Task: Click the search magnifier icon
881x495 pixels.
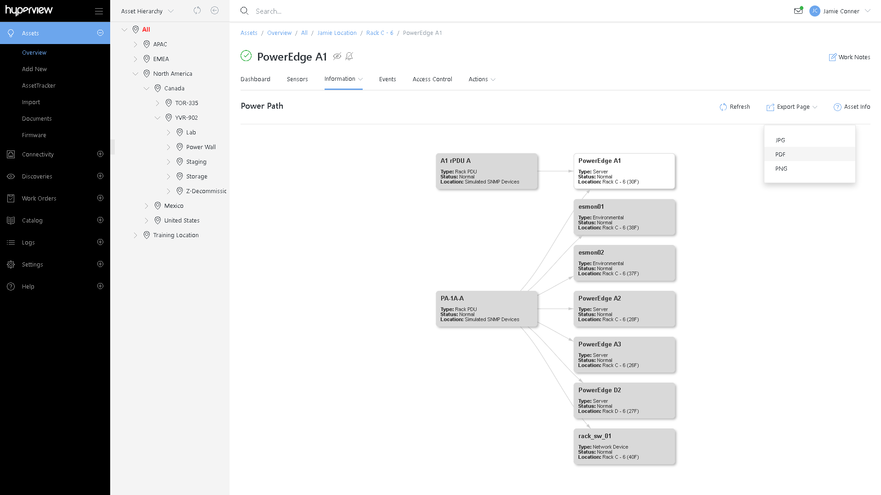Action: pyautogui.click(x=244, y=11)
